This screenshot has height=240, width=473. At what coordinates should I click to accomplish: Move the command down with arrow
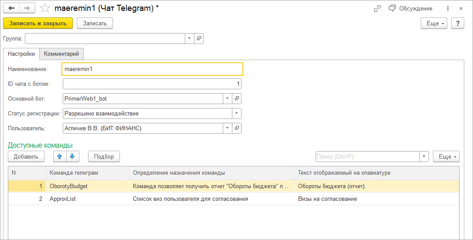click(x=72, y=156)
